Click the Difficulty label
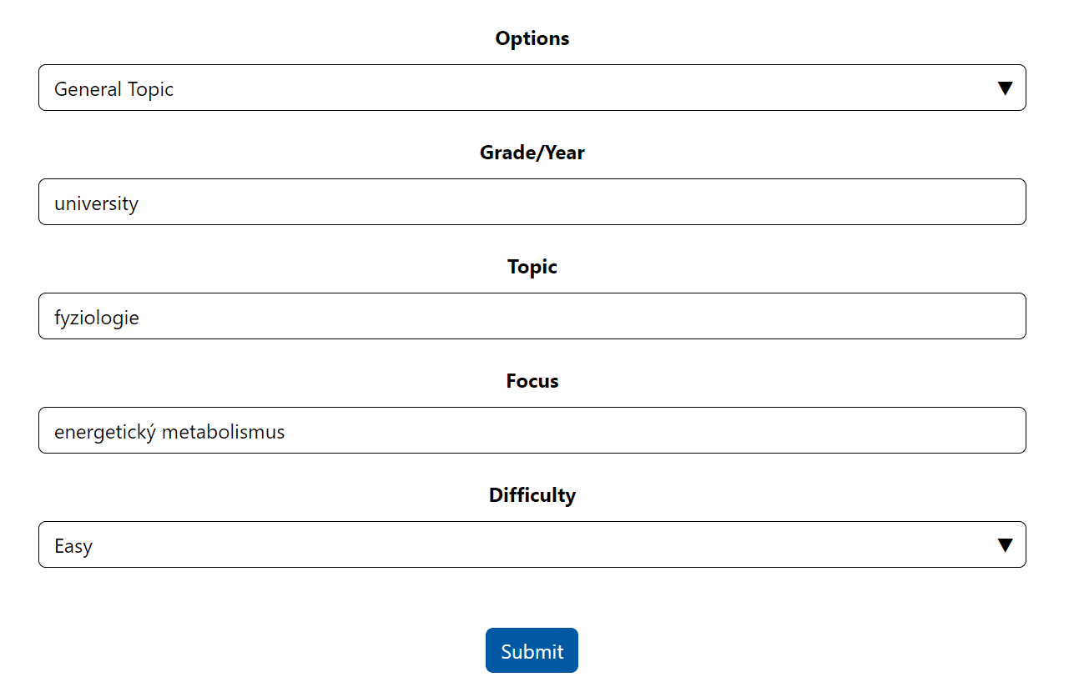The image size is (1079, 687). 532,495
